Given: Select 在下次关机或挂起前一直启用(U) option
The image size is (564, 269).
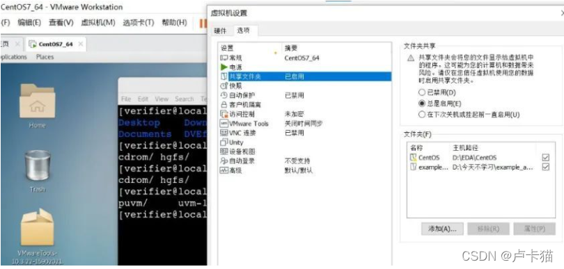Looking at the screenshot, I should point(422,115).
